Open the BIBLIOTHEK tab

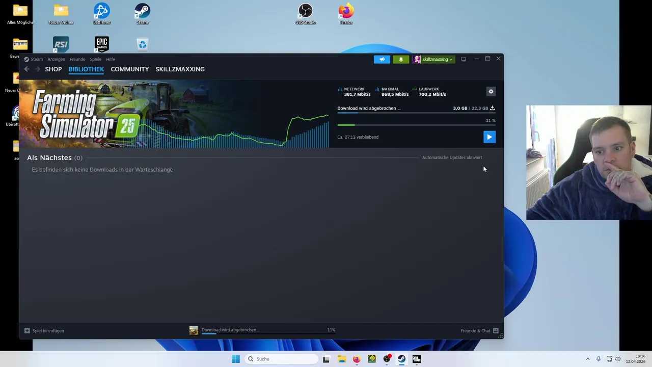tap(86, 69)
